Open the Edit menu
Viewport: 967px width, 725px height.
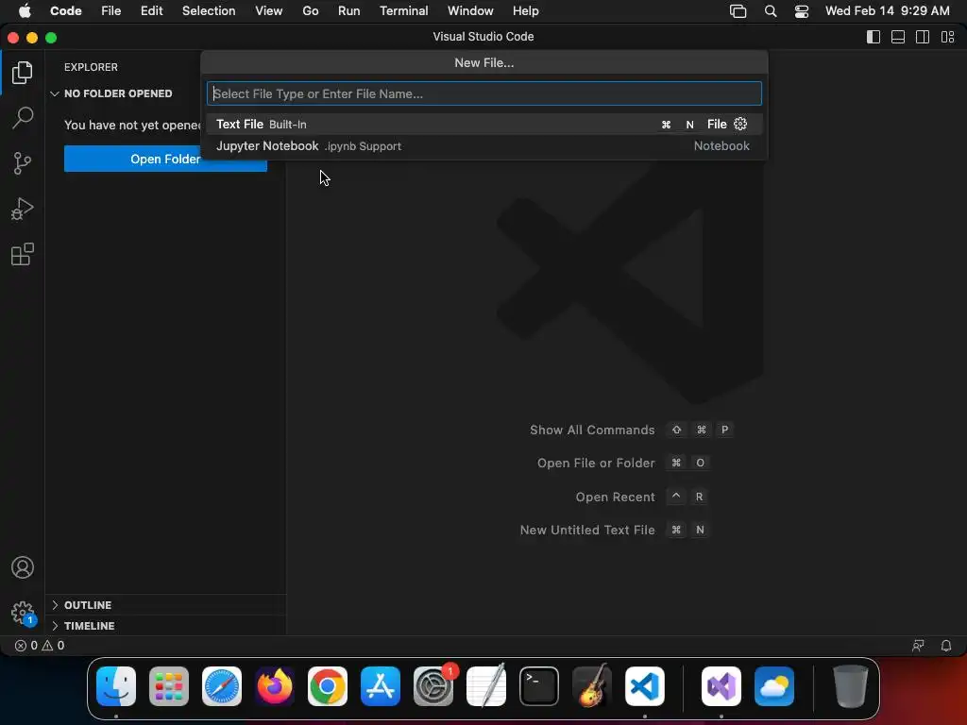coord(152,11)
